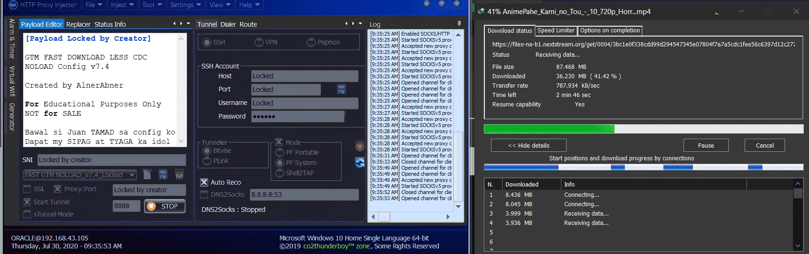Open the View menu dropdown

coord(220,5)
